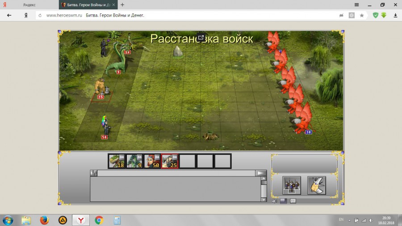
Task: Launch Google Chrome from the taskbar
Action: pos(99,220)
